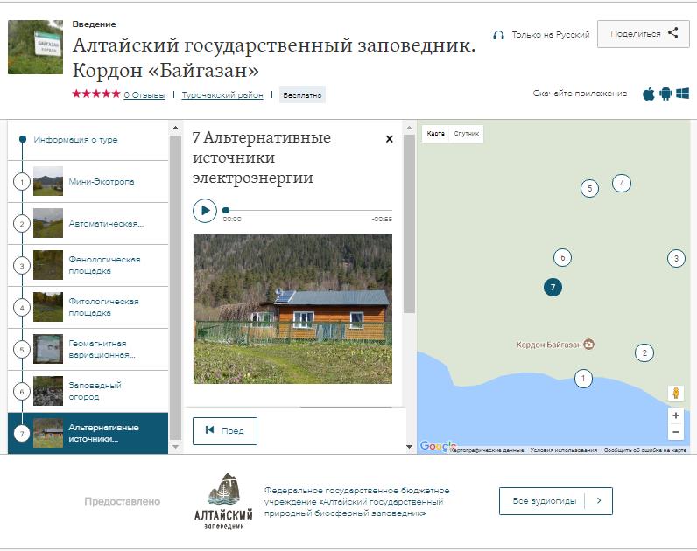Image resolution: width=697 pixels, height=551 pixels.
Task: Open the 0 Отзывы reviews link
Action: tap(144, 94)
